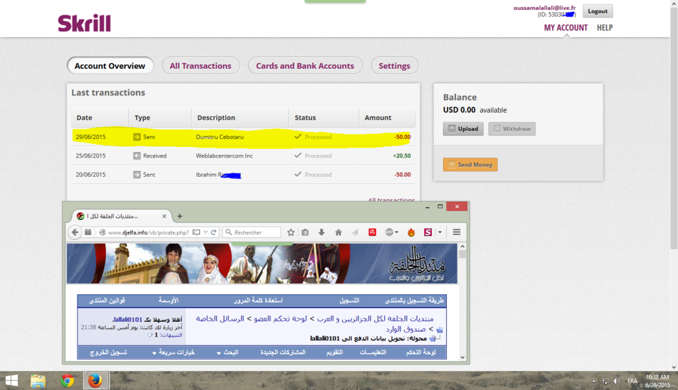
Task: Click the lallali0101 username link
Action: coord(128,320)
